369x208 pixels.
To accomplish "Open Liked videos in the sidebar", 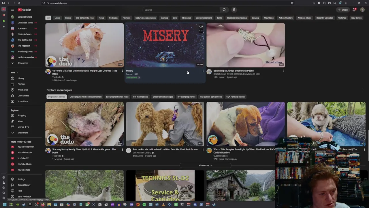I will (23, 96).
